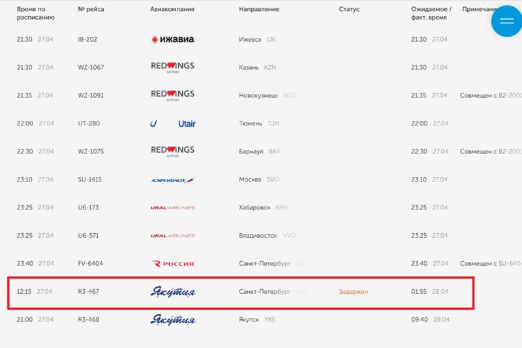
Task: Open the blue hamburger menu button
Action: pos(506,21)
